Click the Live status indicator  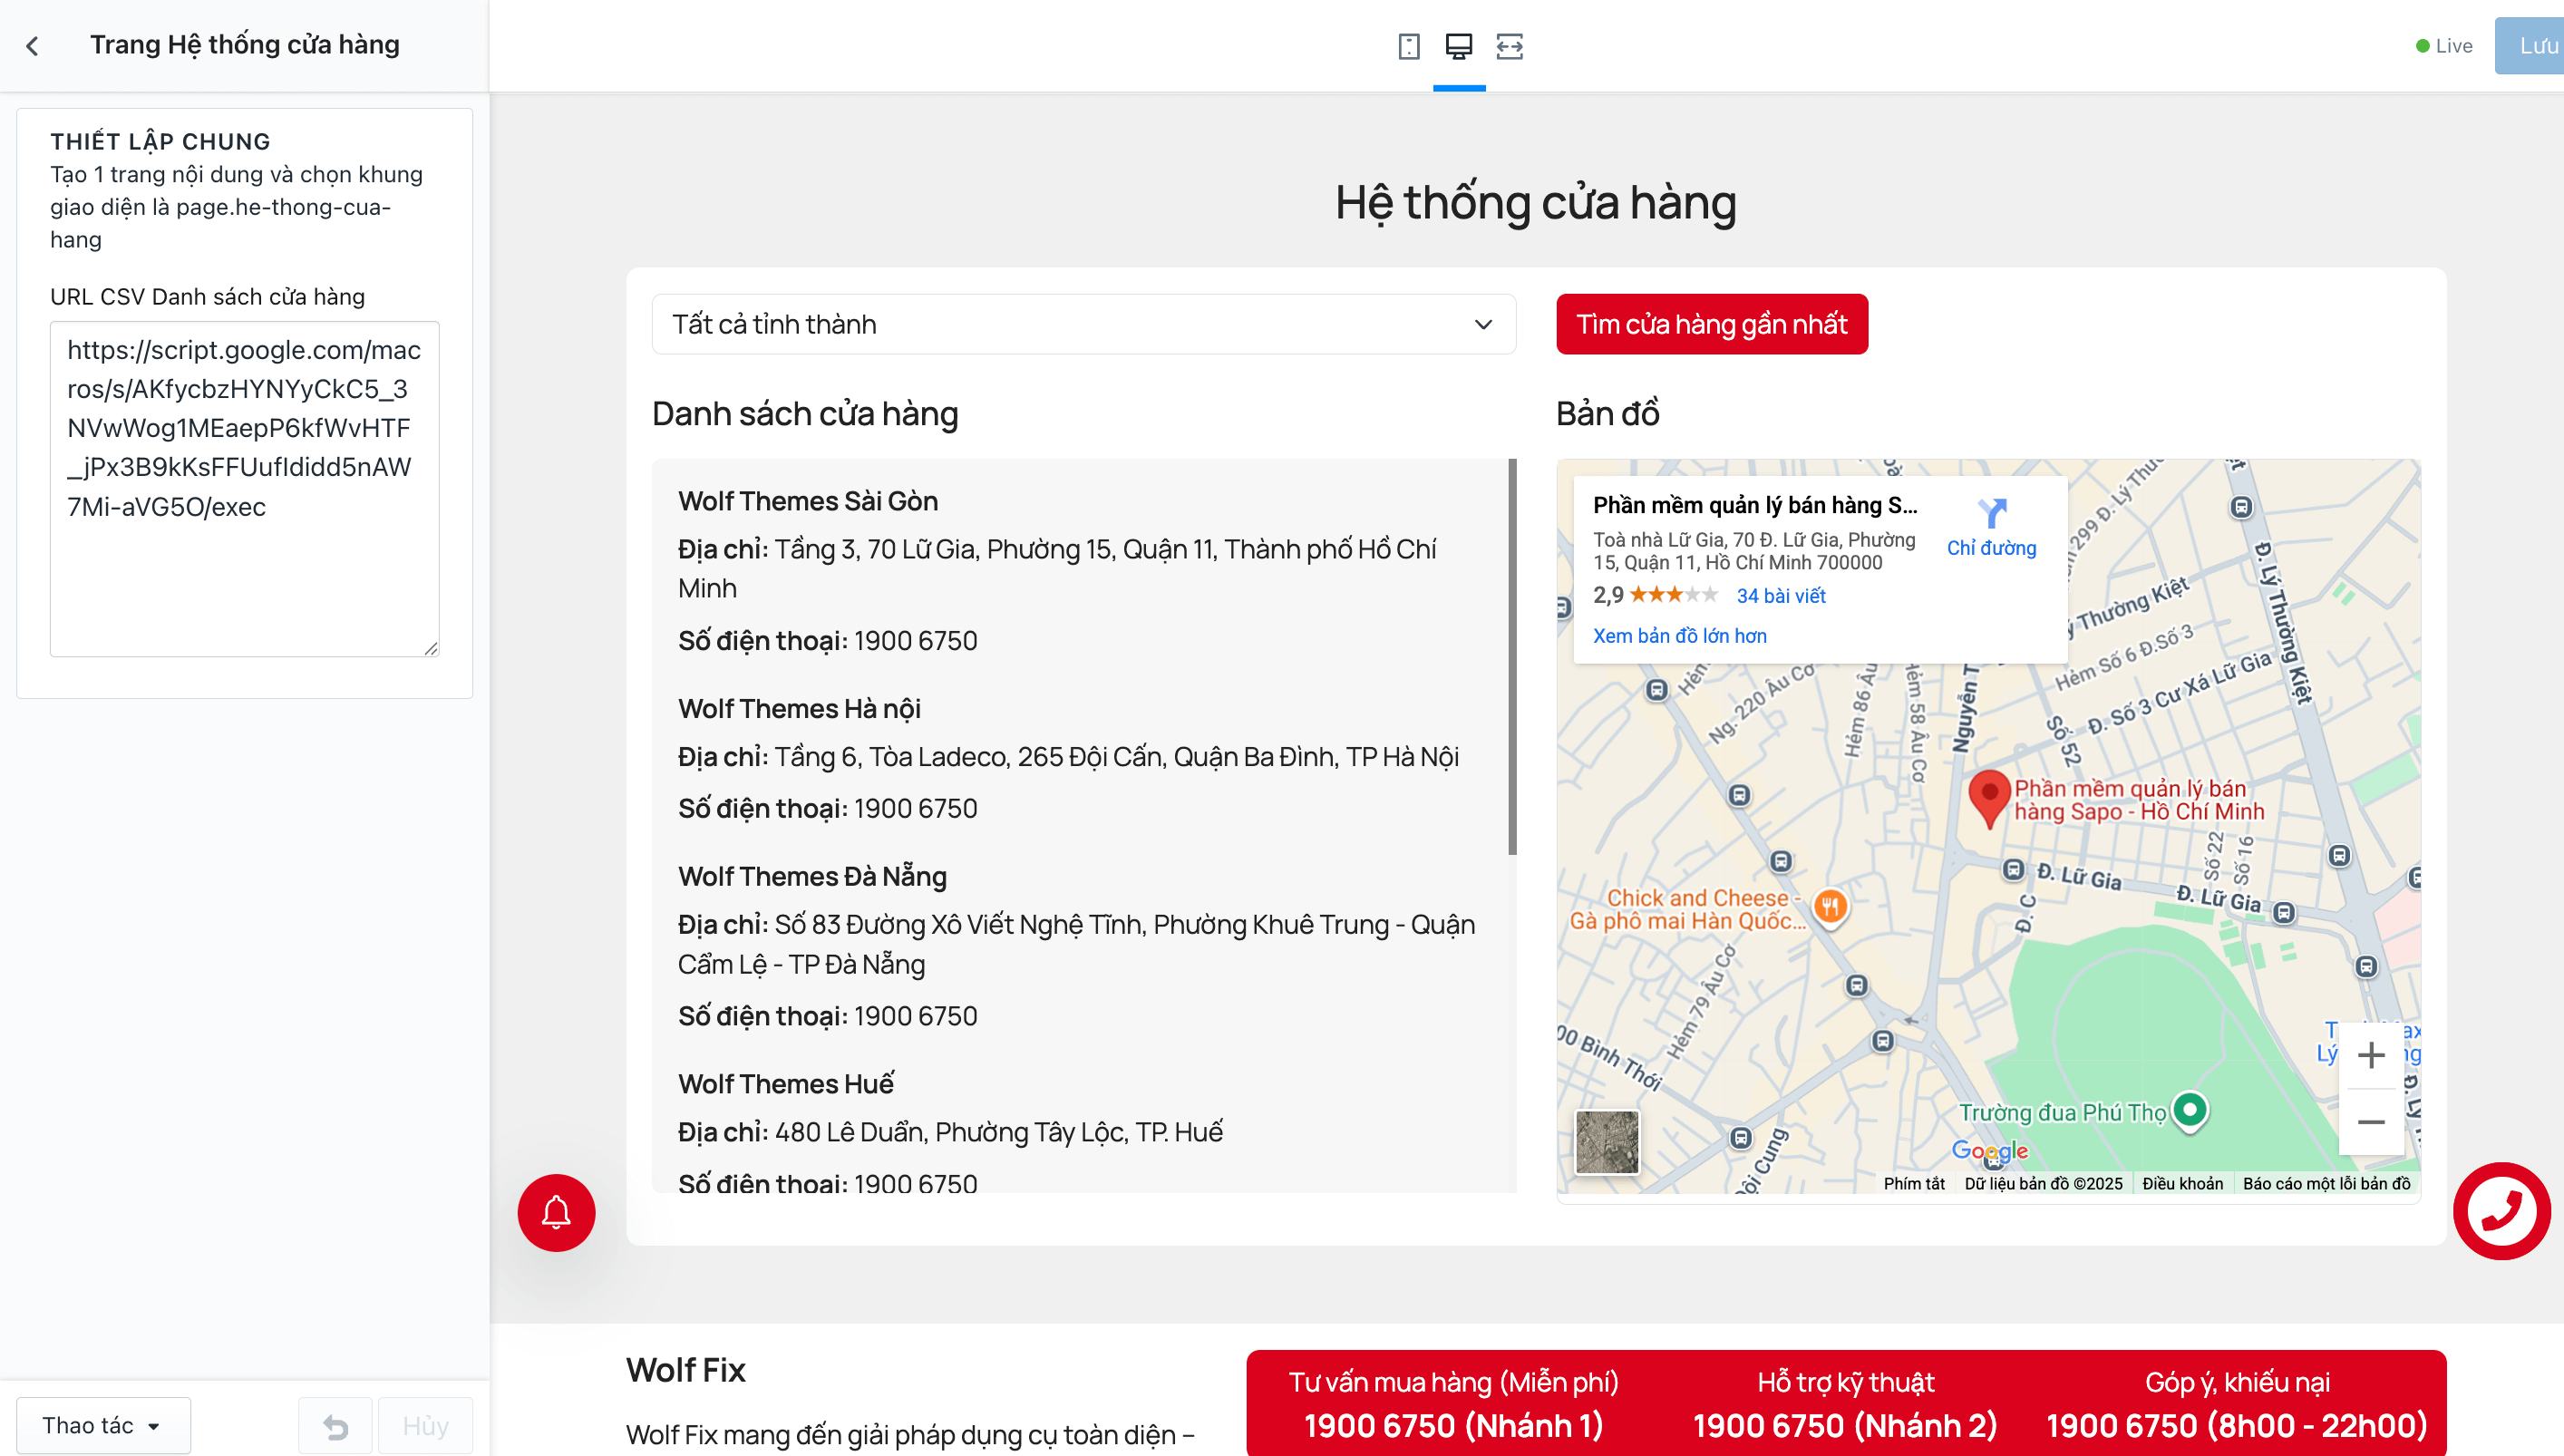click(2444, 46)
